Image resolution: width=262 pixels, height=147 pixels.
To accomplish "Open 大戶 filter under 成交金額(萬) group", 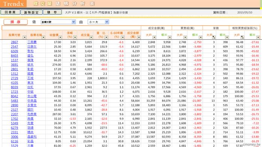I will (154, 37).
